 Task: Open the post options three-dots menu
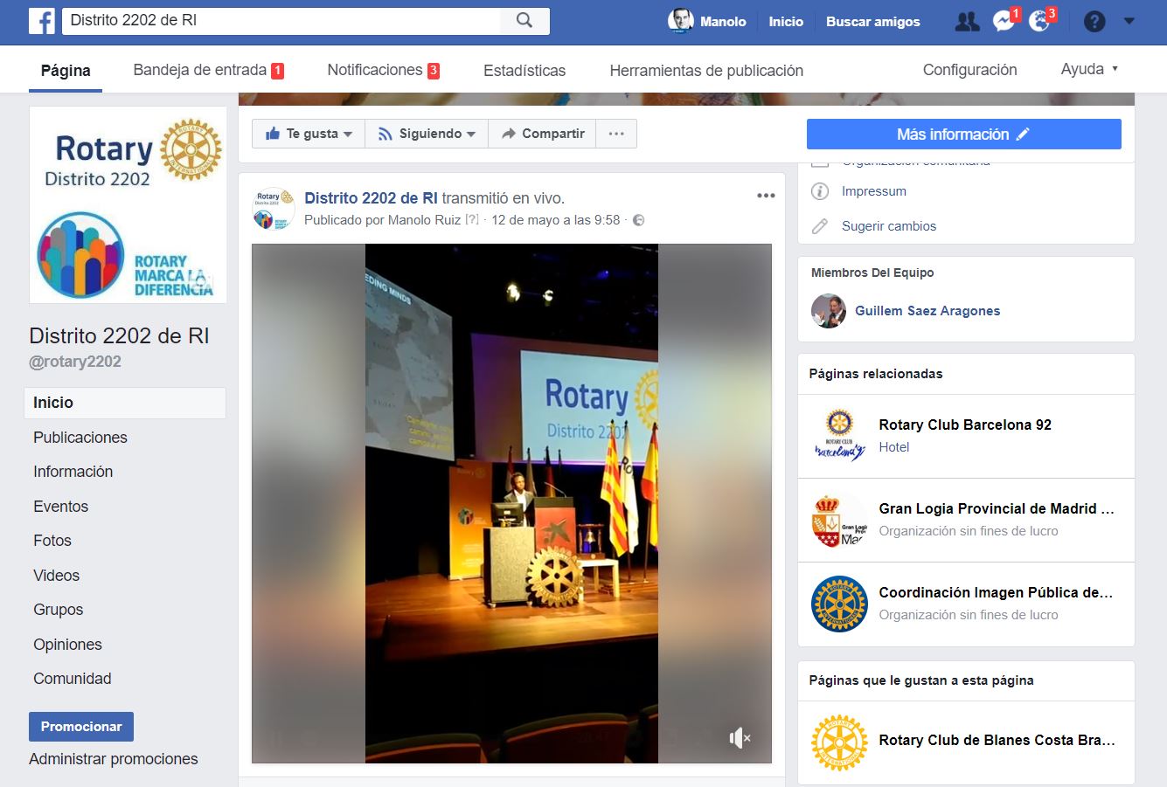pos(766,196)
